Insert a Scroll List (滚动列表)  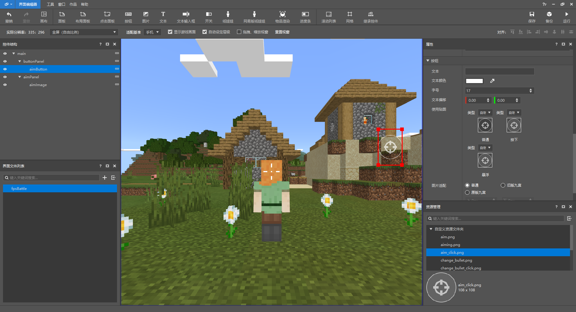[x=329, y=17]
